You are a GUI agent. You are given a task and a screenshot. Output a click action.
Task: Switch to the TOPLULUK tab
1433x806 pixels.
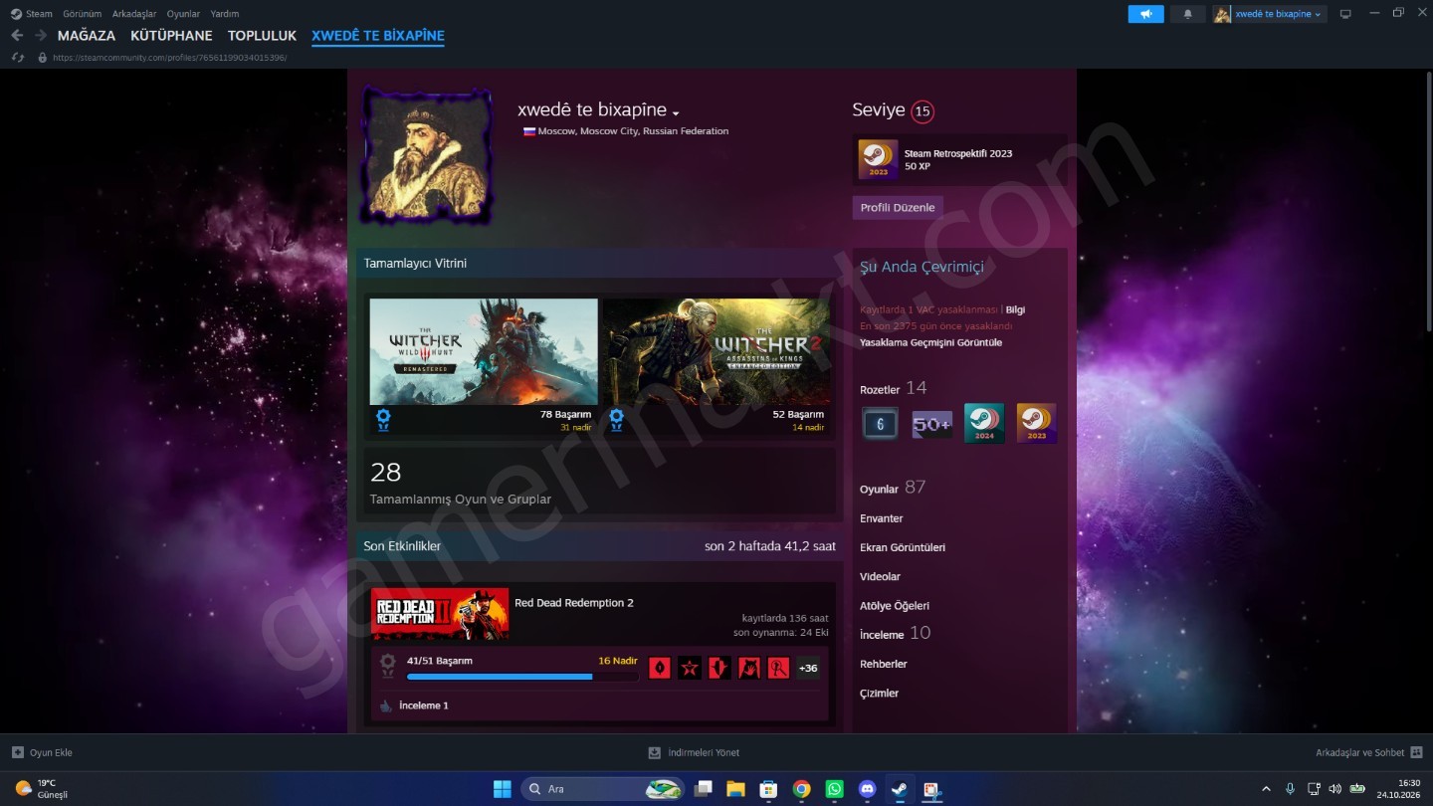(262, 36)
